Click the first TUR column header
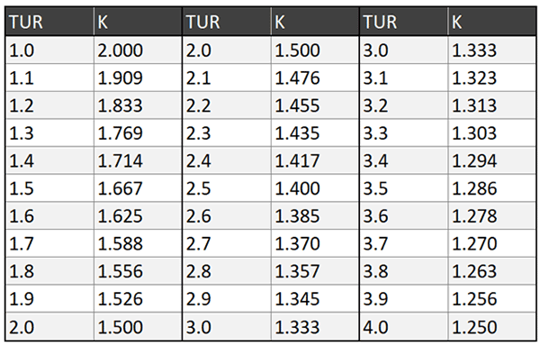 [x=49, y=22]
